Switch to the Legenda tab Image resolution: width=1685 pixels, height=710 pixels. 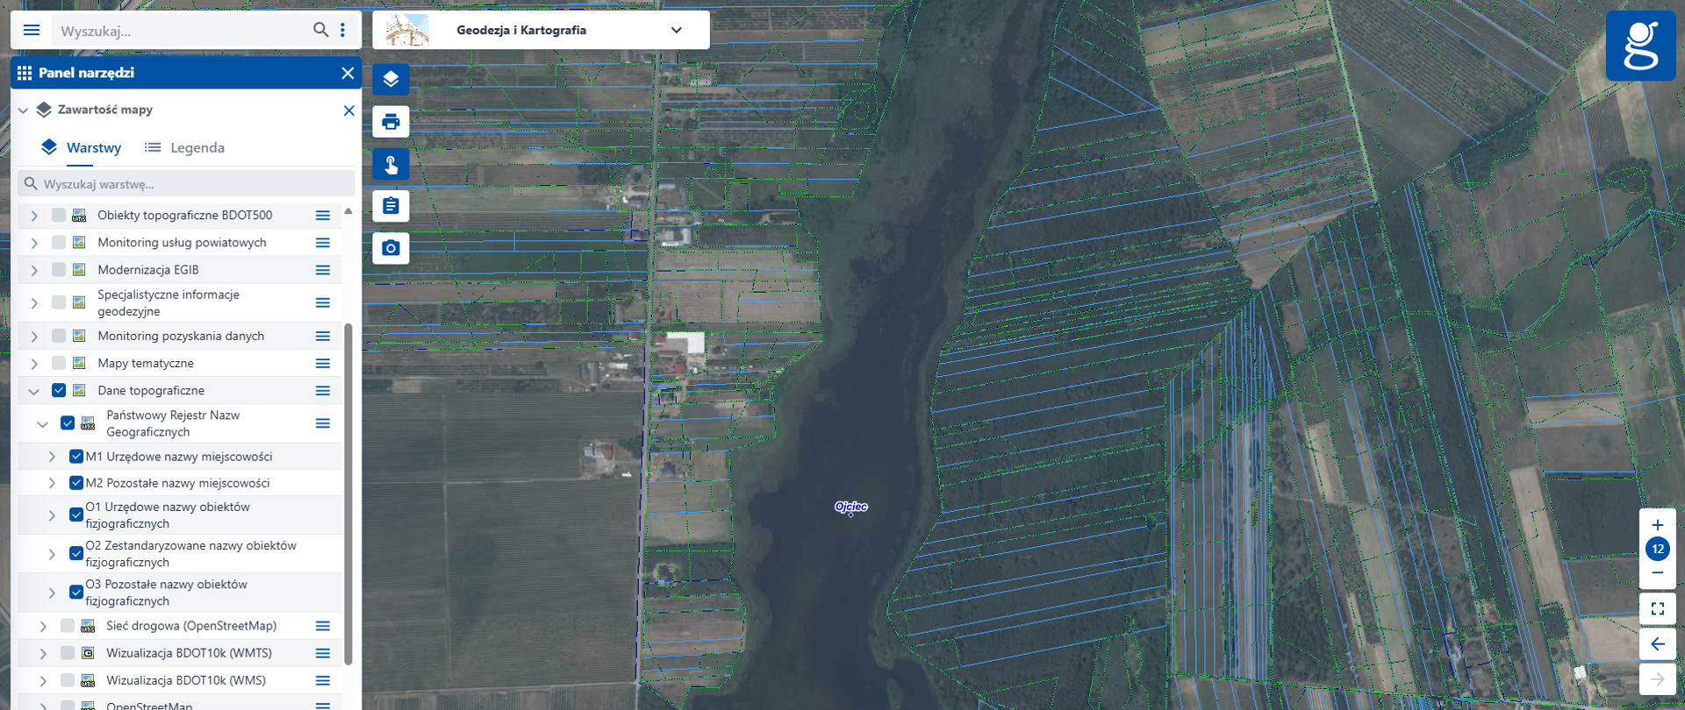click(x=184, y=147)
